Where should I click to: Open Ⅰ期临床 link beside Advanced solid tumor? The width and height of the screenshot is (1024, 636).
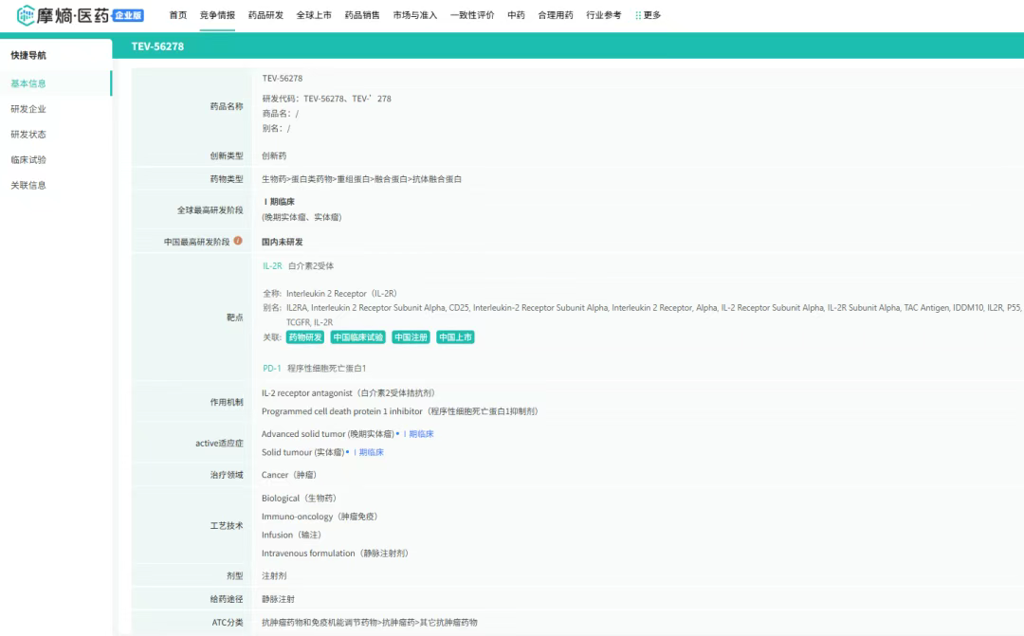(419, 434)
